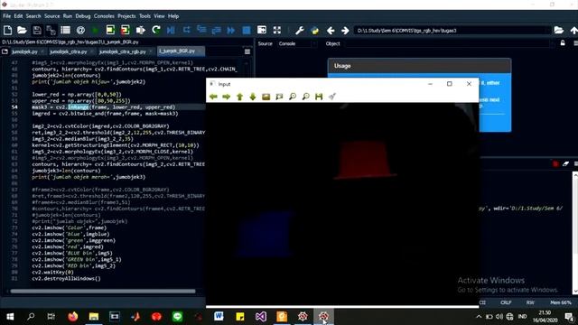Save the current file with floppy icon

(x=37, y=30)
